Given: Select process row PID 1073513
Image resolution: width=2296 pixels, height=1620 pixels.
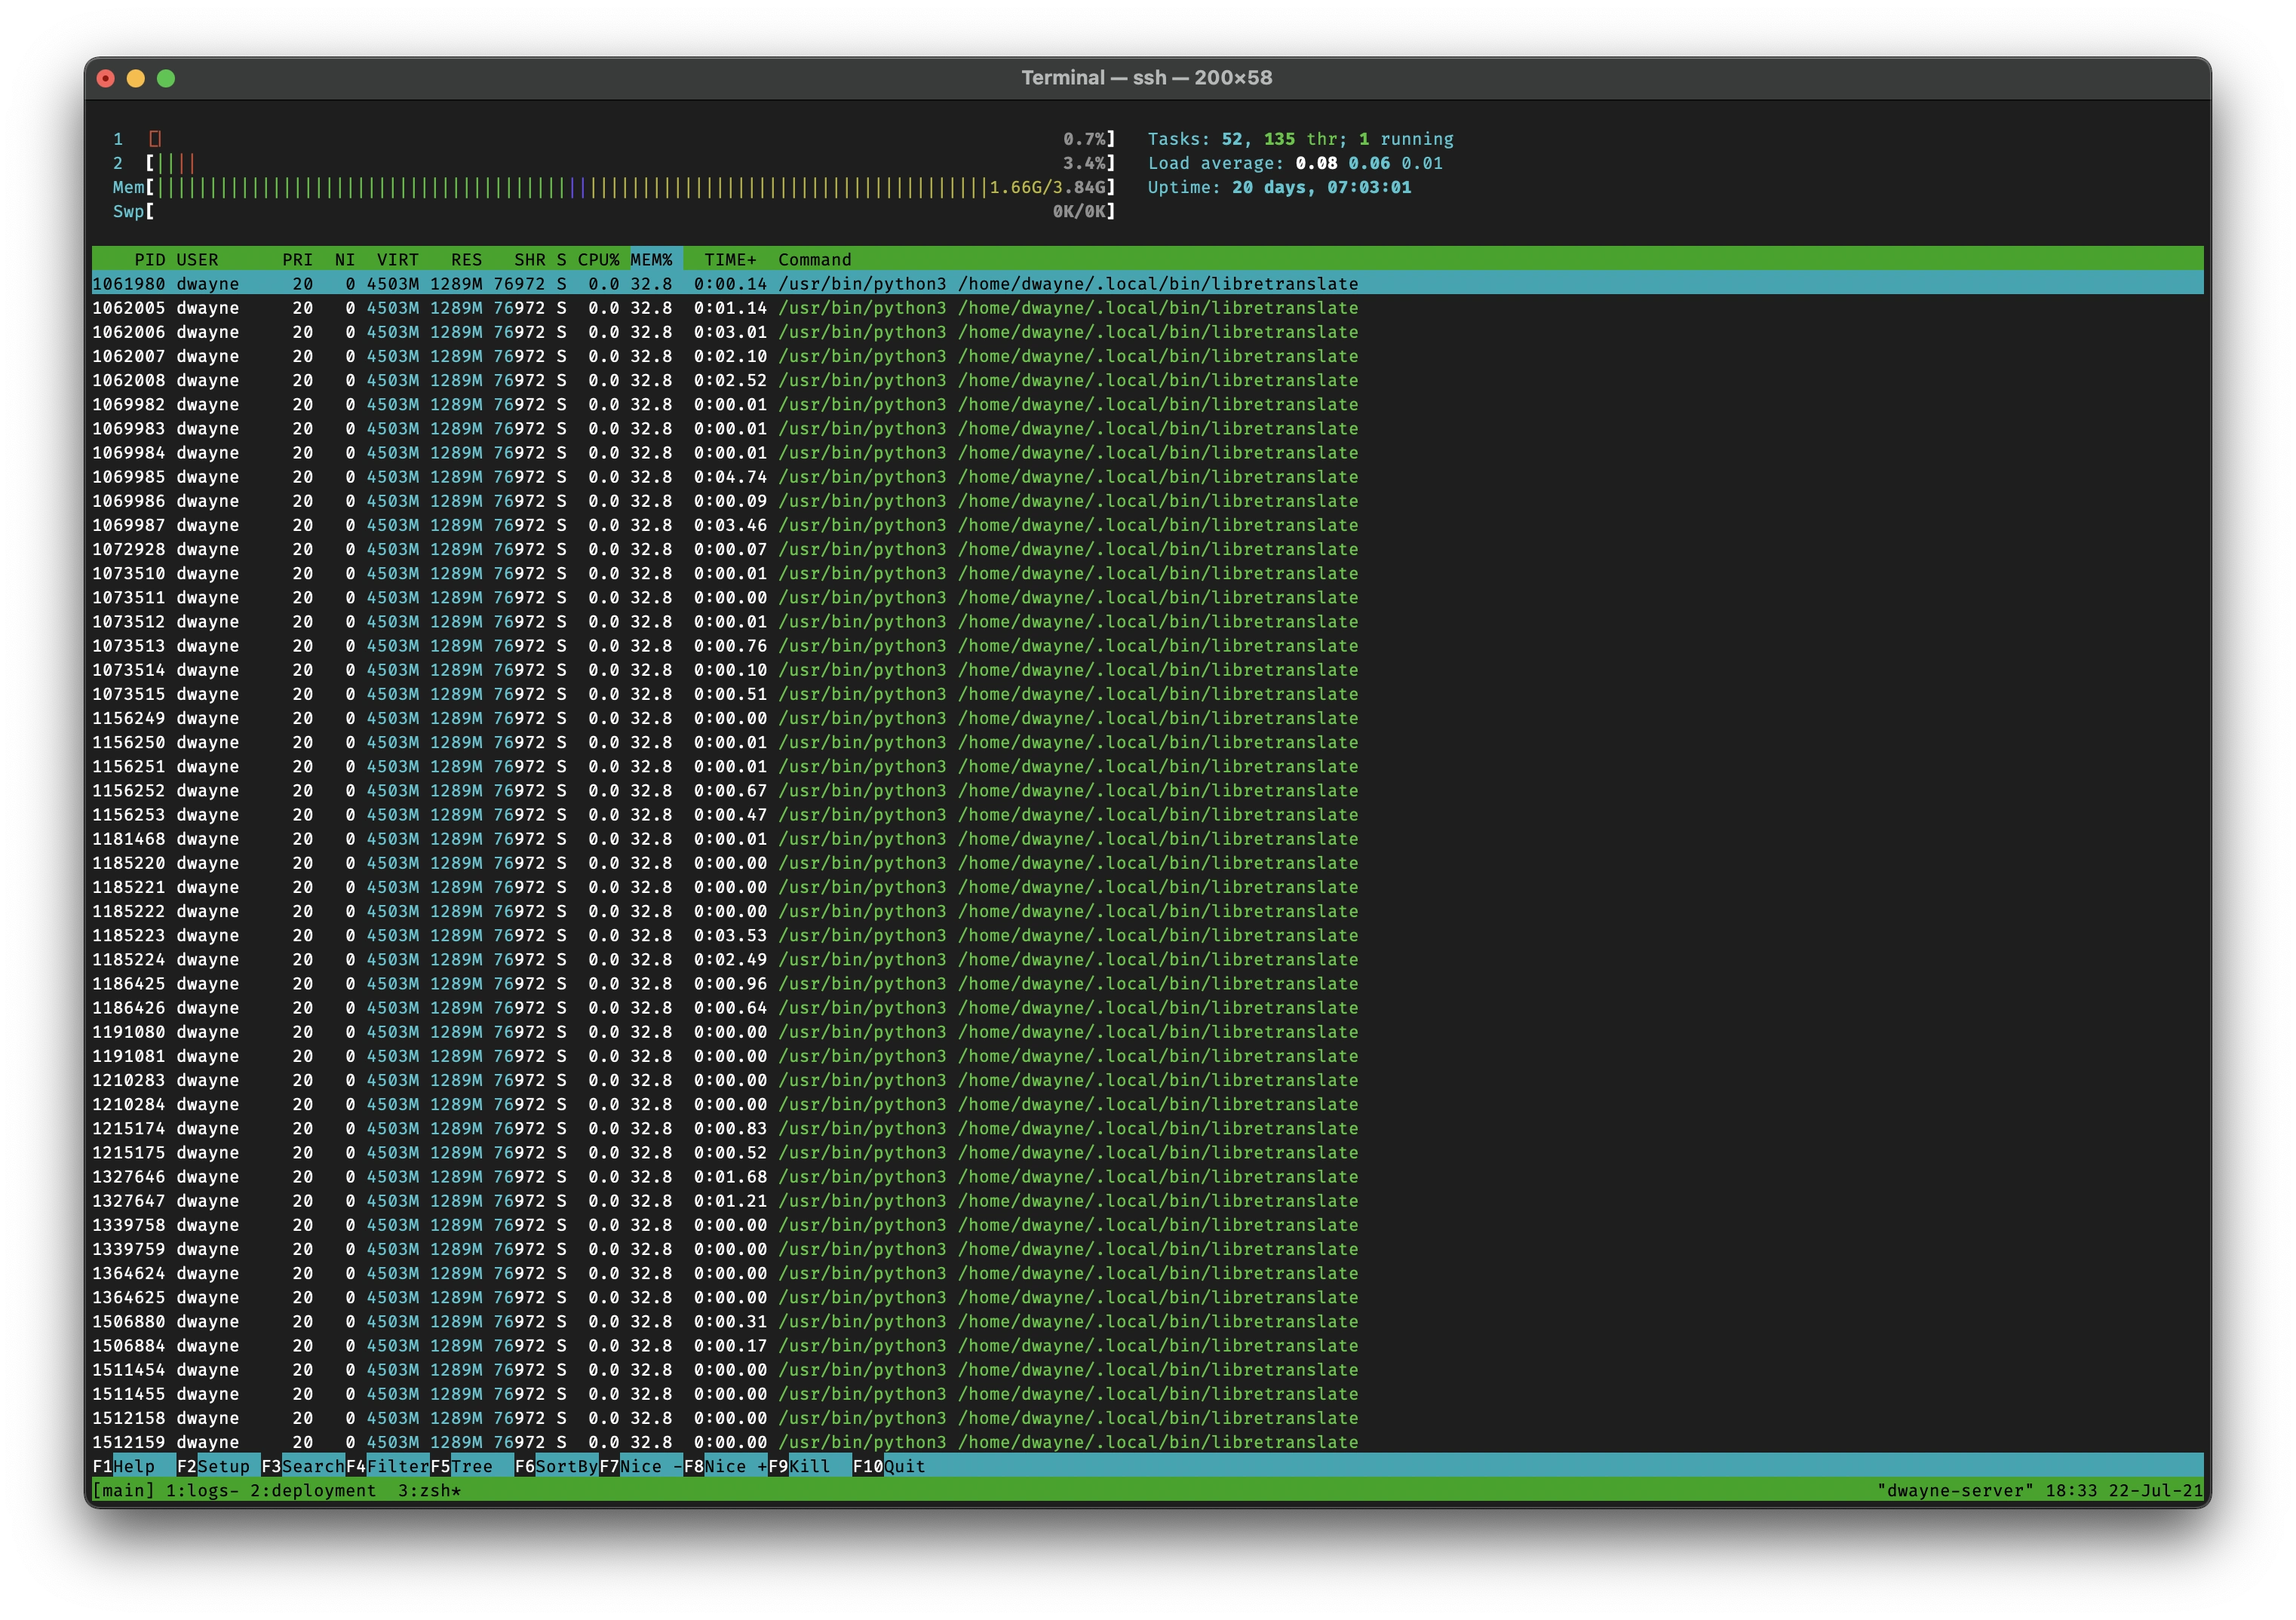Looking at the screenshot, I should point(1148,646).
